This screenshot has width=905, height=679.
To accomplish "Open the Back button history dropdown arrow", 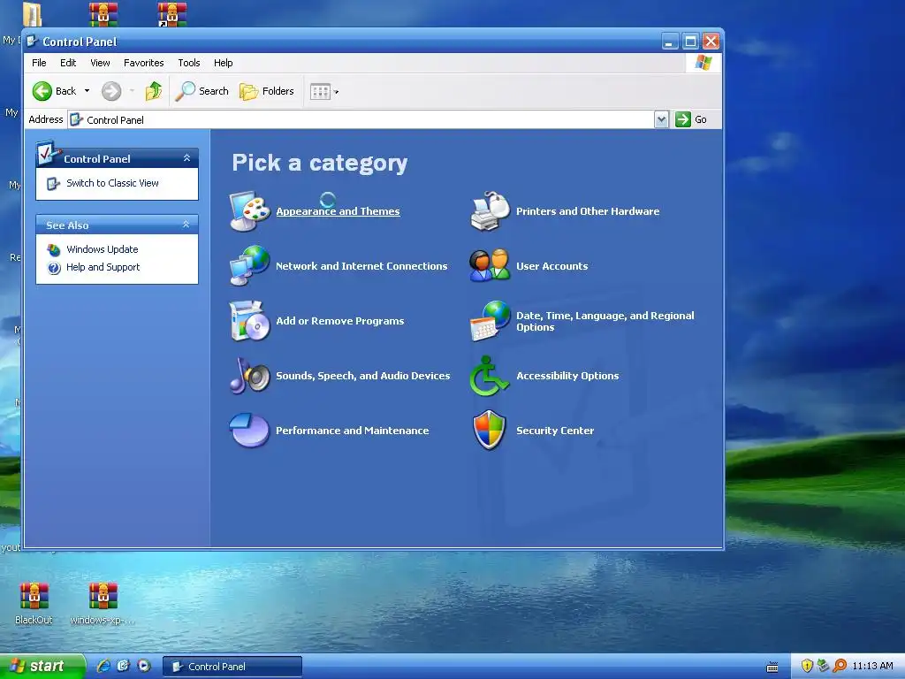I will [x=87, y=91].
